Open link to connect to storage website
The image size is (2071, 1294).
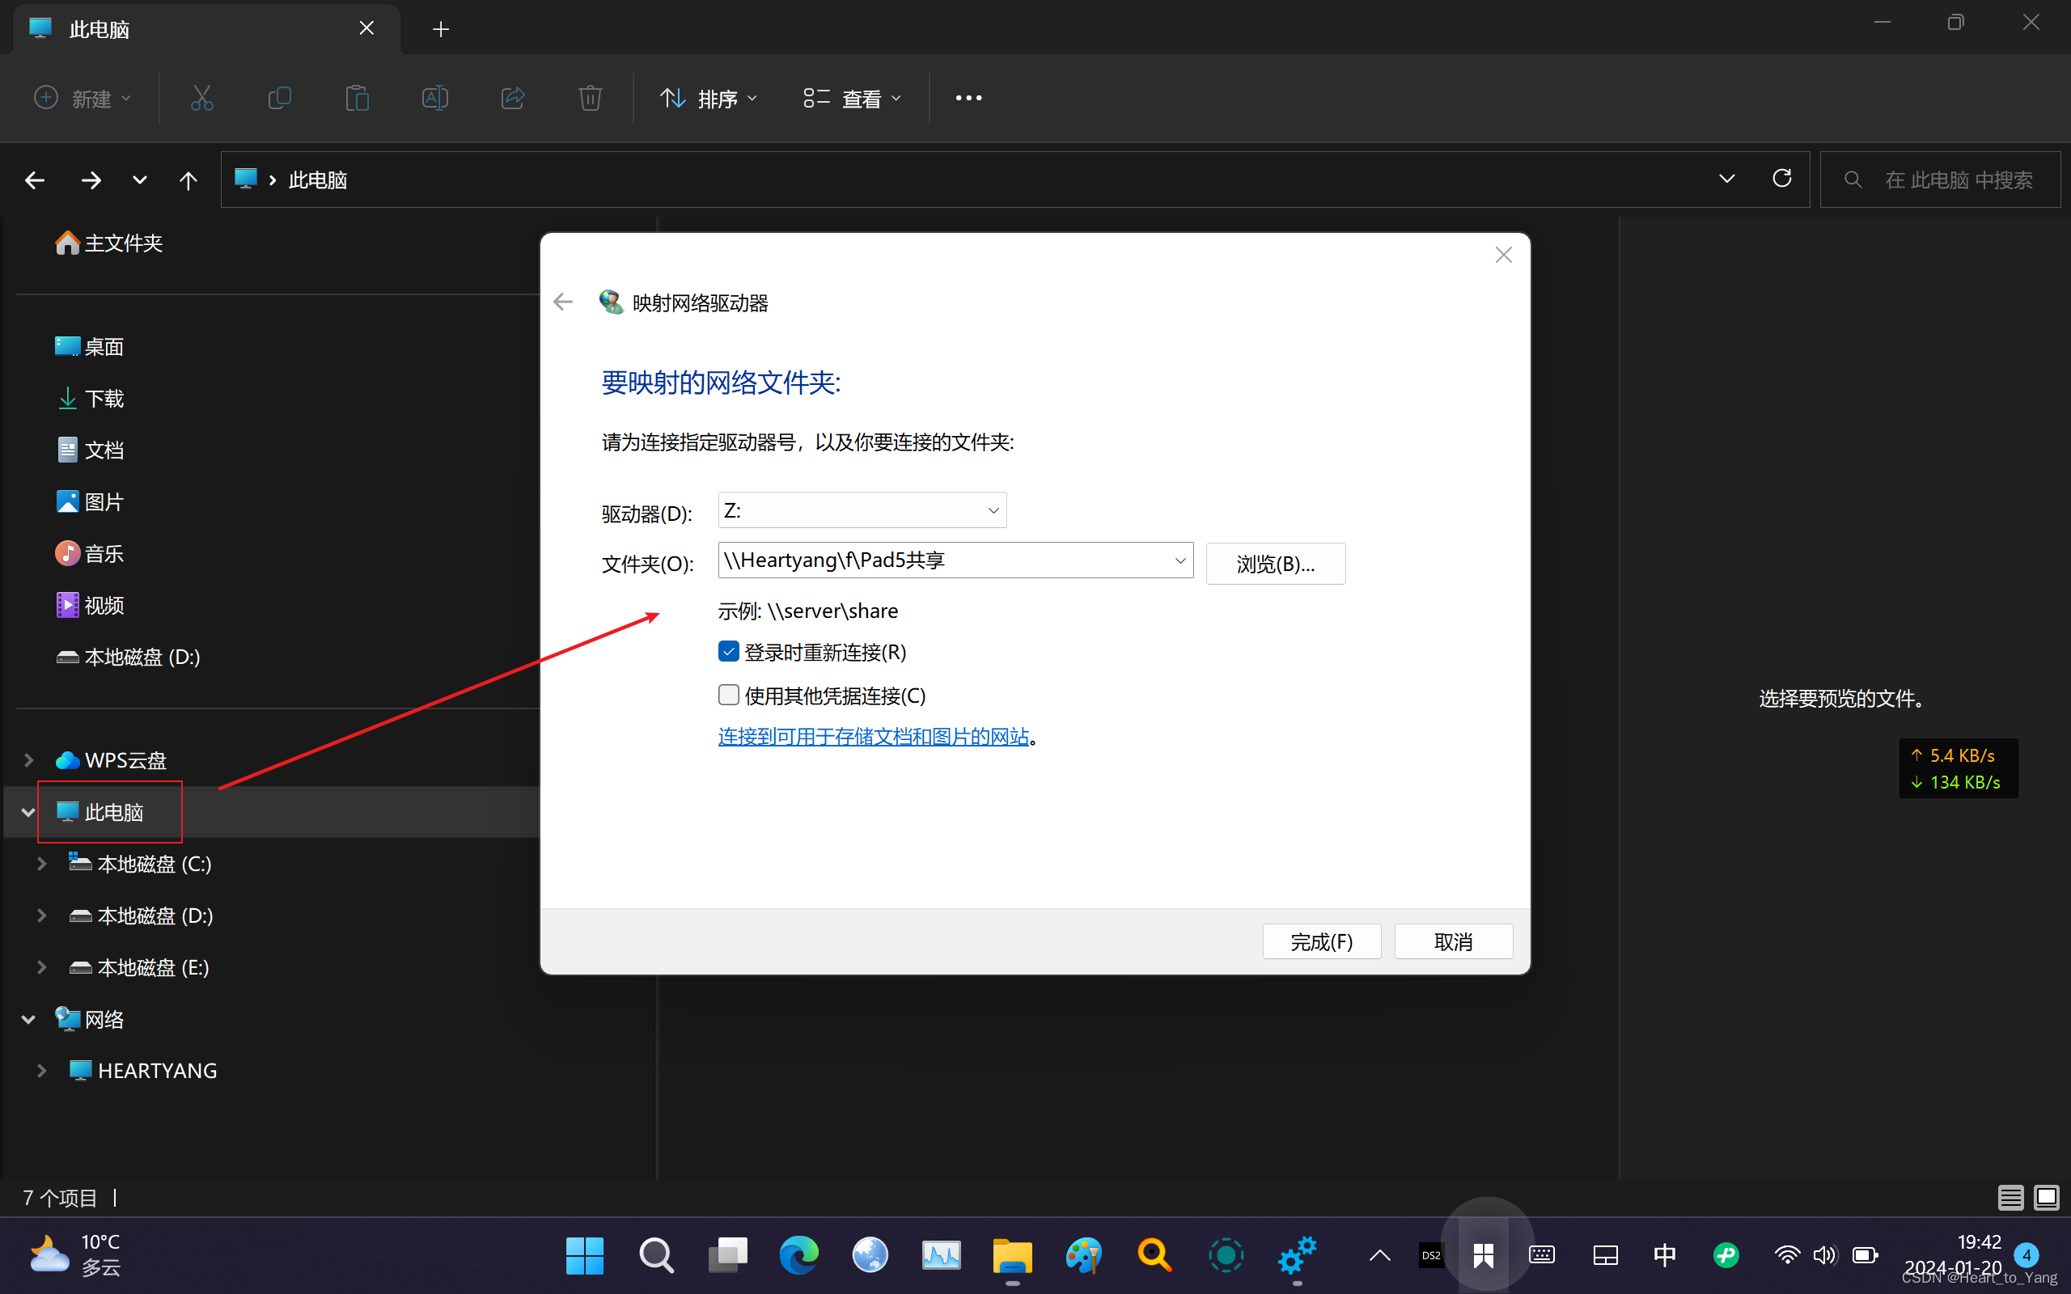874,736
